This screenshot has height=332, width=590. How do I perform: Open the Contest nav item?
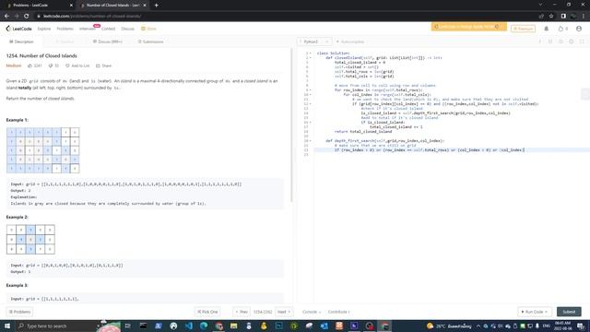pyautogui.click(x=108, y=29)
